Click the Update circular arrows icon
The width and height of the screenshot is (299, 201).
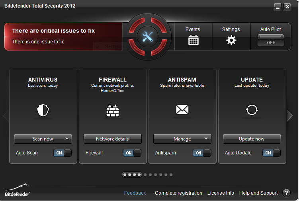pyautogui.click(x=252, y=110)
